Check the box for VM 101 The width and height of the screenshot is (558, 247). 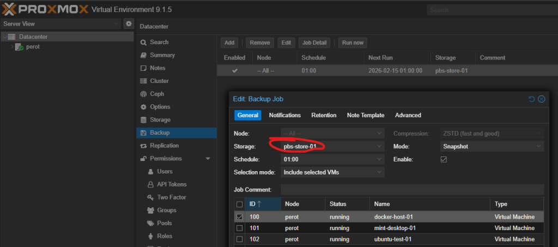pyautogui.click(x=240, y=228)
